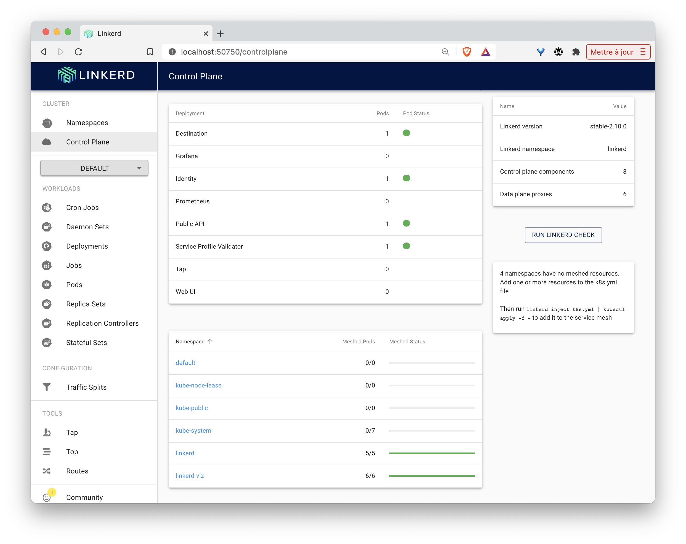Click the Linkerd logo in header

(96, 75)
